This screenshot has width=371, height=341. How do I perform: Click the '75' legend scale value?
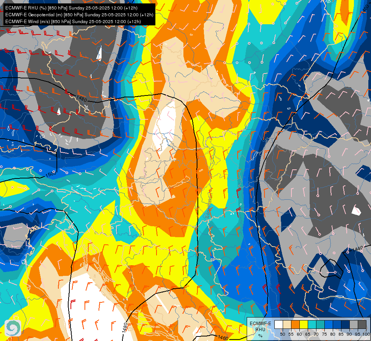(324, 334)
